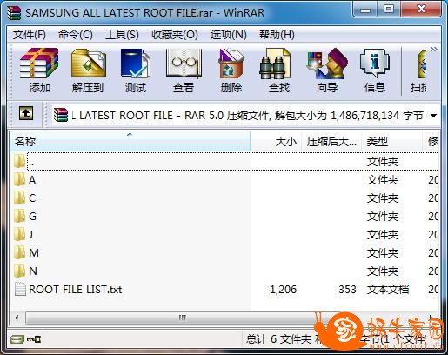Maximize the WinRAR window

coord(389,10)
